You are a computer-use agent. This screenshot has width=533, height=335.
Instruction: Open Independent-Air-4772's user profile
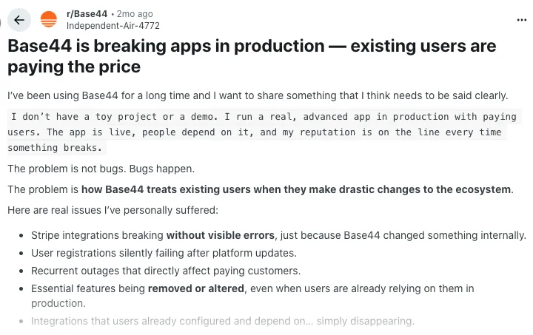tap(113, 25)
